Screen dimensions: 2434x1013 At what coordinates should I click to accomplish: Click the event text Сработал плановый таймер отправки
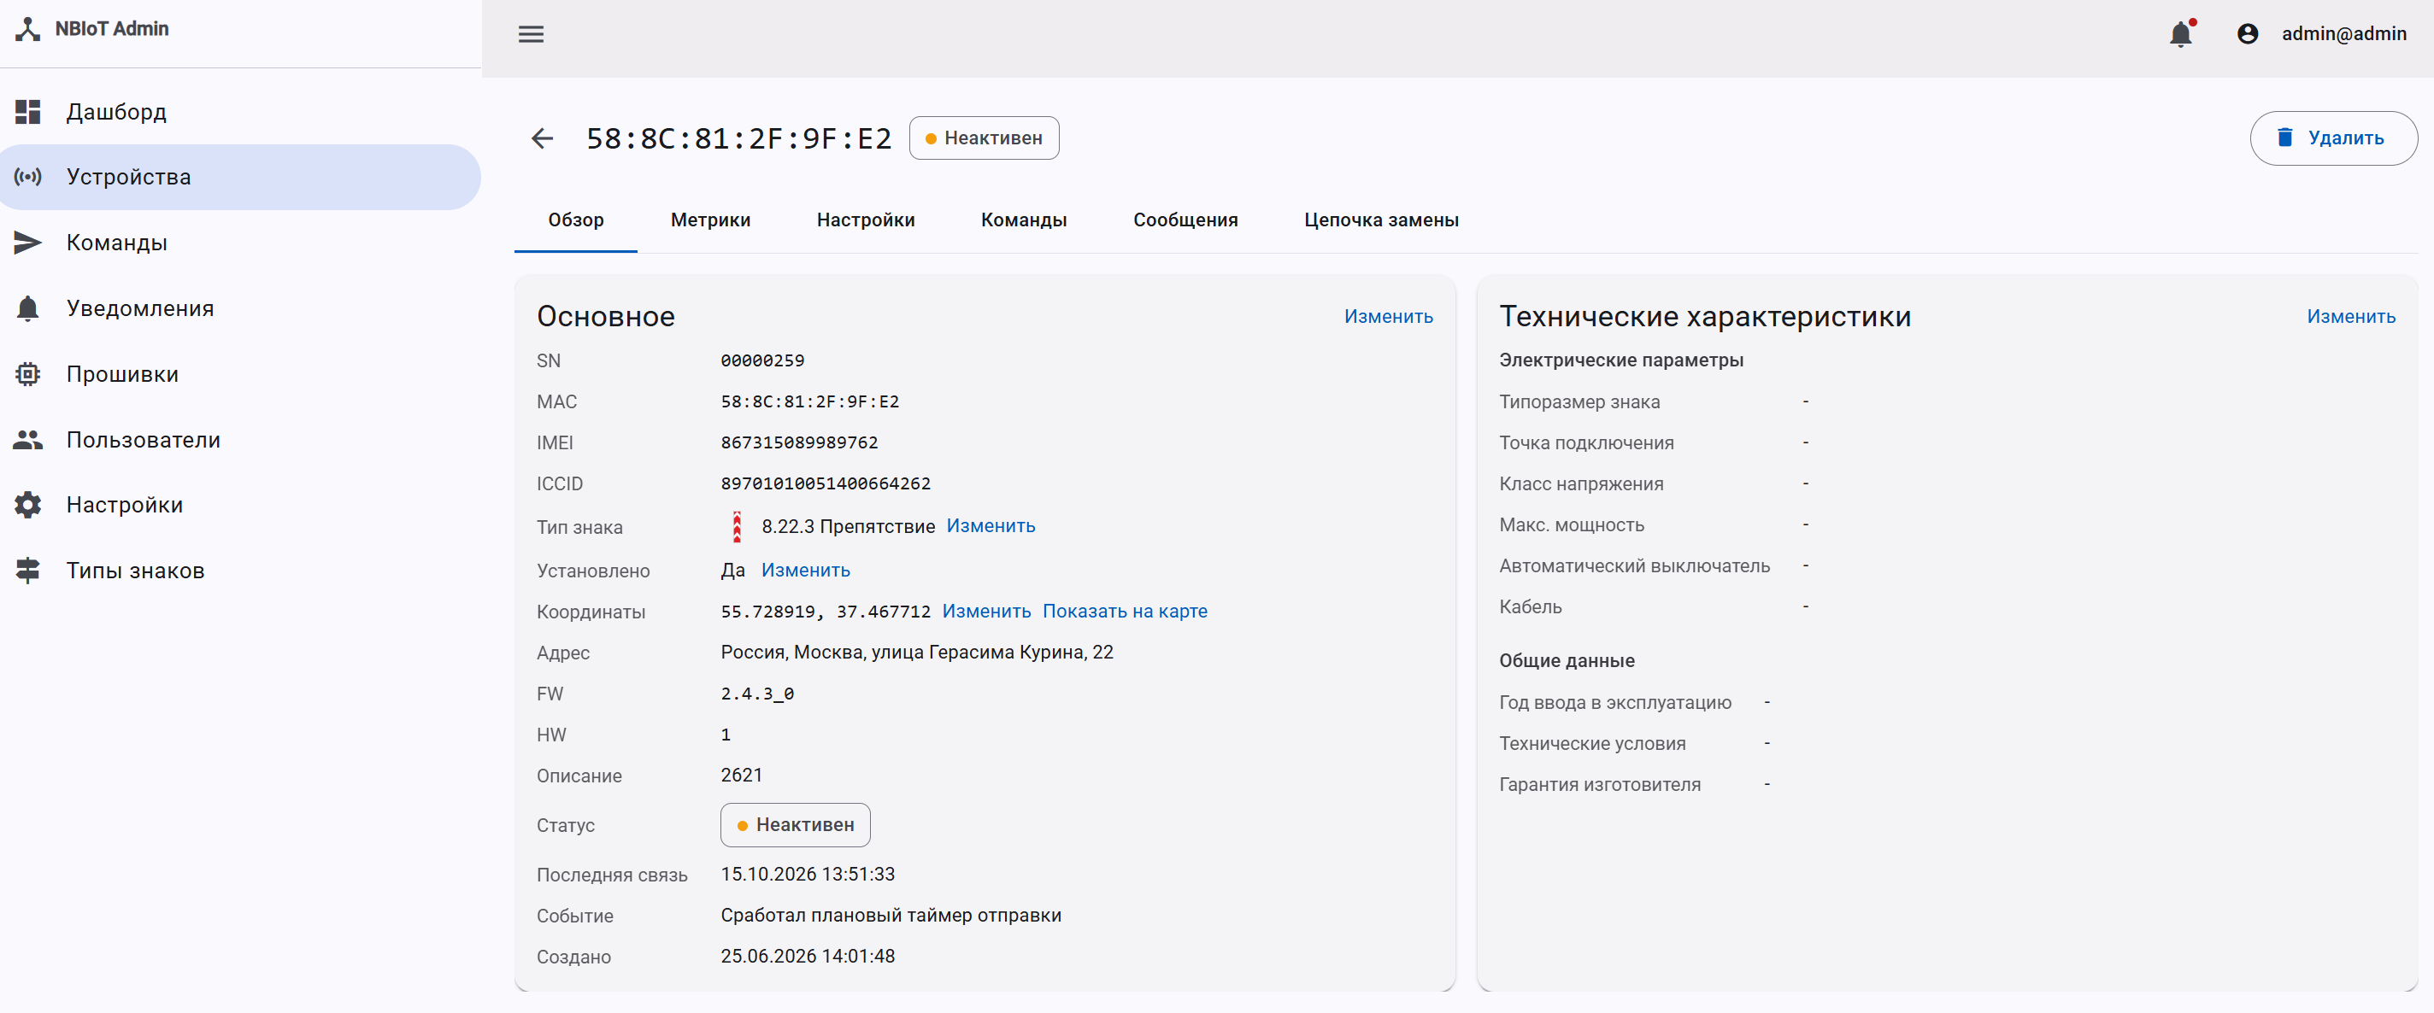click(890, 915)
